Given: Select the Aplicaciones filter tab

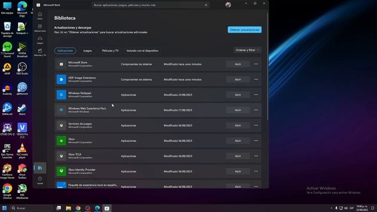Looking at the screenshot, I should click(x=65, y=51).
